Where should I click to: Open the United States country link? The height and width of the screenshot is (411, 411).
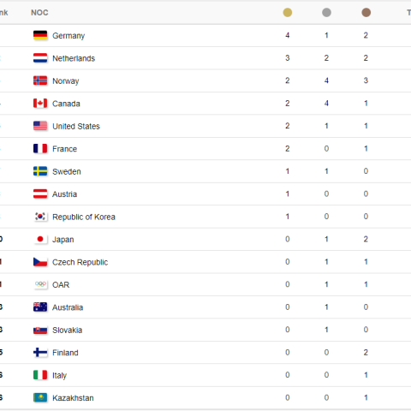tap(76, 126)
